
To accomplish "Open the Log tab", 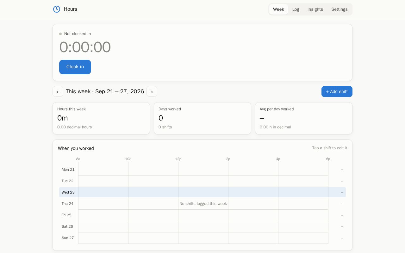I will 296,9.
